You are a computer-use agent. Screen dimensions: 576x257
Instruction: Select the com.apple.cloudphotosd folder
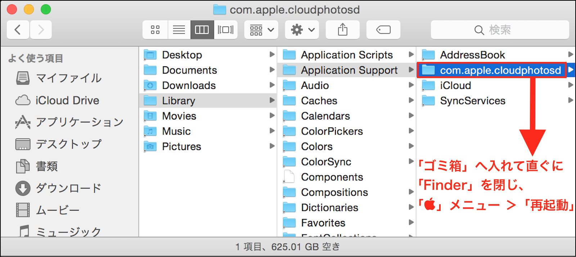[496, 70]
